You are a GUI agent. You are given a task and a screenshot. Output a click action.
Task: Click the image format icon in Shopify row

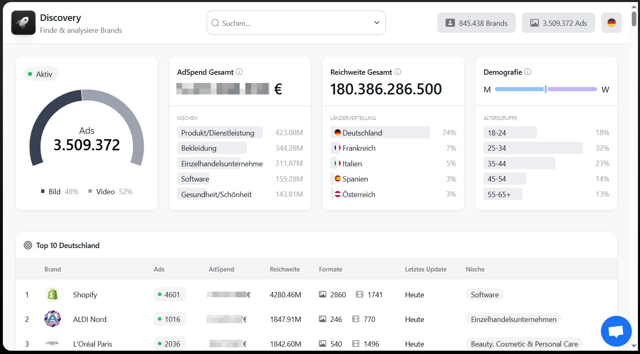coord(323,294)
